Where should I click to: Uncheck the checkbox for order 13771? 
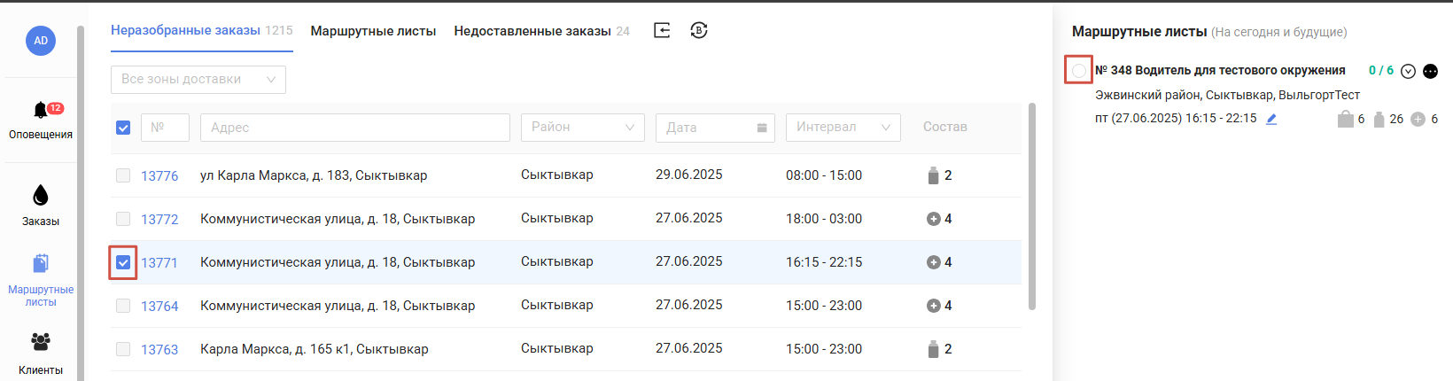123,262
